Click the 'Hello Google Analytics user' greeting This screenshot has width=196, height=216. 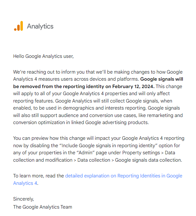43,56
